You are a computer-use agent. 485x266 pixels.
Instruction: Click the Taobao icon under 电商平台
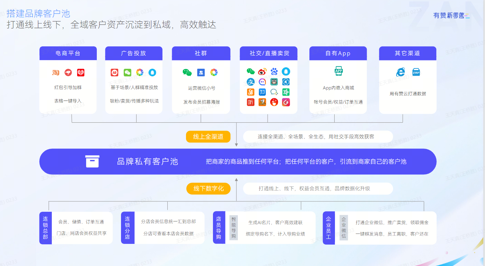(x=56, y=73)
